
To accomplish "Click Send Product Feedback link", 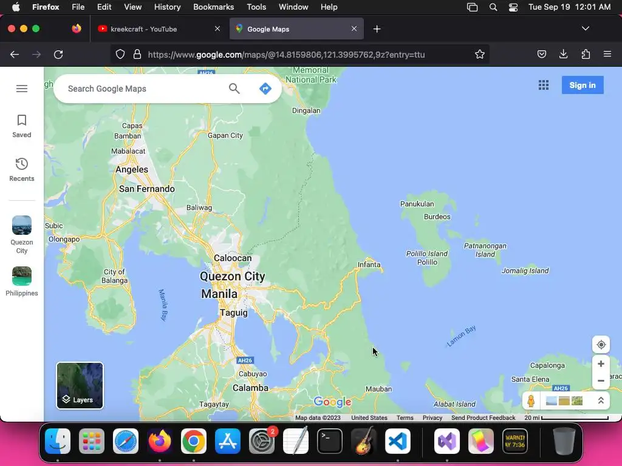I will pos(483,417).
